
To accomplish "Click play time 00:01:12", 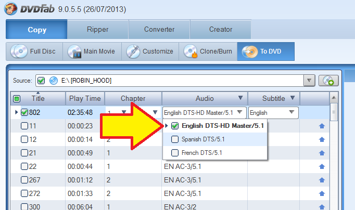I will click(x=80, y=180).
